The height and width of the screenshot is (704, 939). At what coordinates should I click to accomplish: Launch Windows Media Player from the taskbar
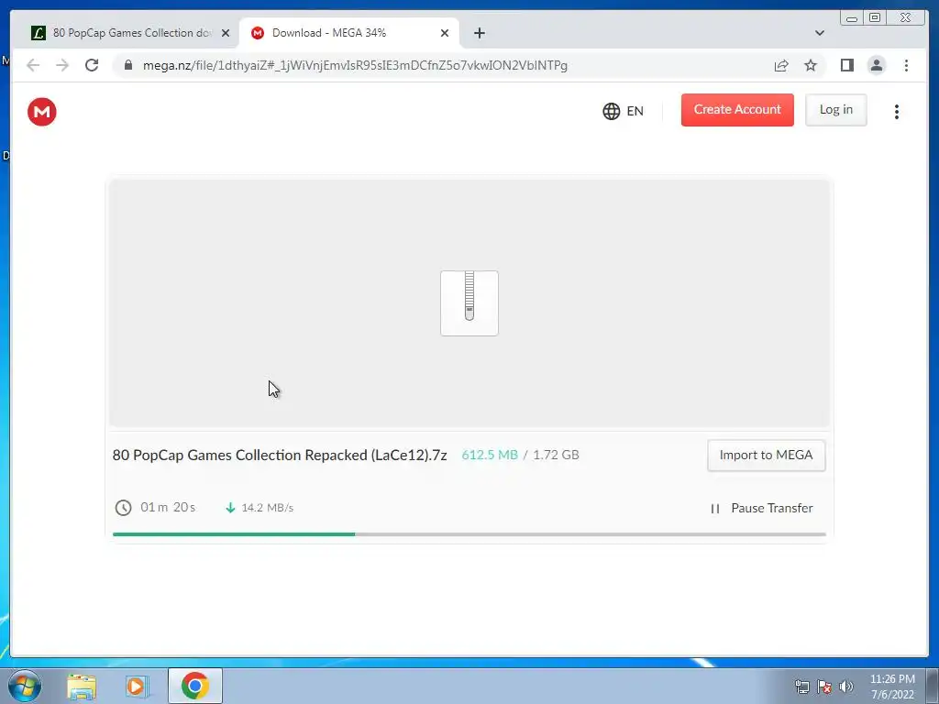tap(138, 686)
